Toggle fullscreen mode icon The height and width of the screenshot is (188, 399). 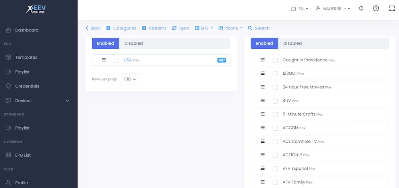(x=391, y=8)
